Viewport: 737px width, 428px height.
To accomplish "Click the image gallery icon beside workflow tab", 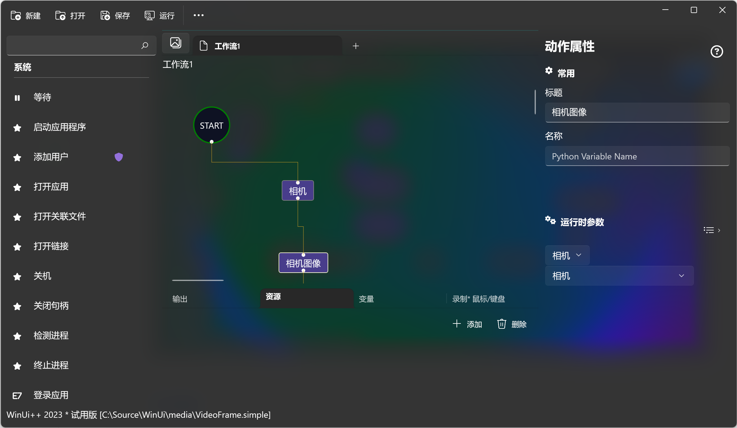I will pyautogui.click(x=176, y=43).
